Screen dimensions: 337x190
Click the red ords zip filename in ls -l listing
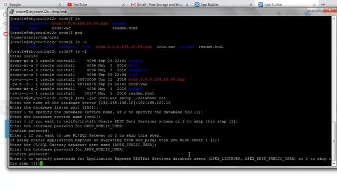click(x=156, y=80)
